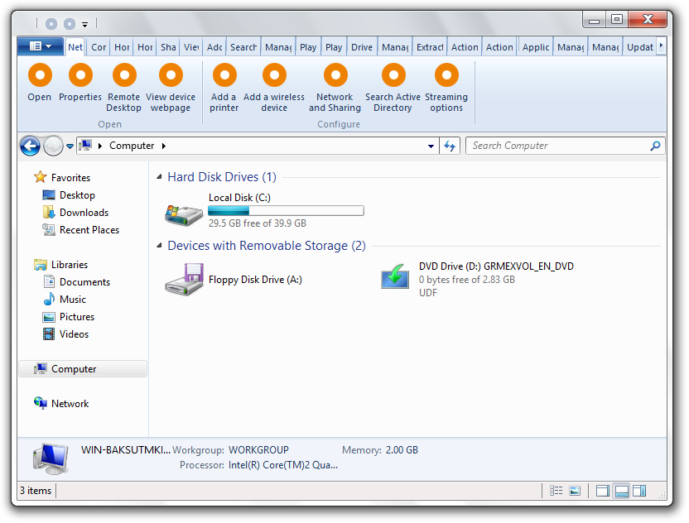Viewport: 689px width, 523px height.
Task: Switch to the Sha ribbon tab
Action: 168,47
